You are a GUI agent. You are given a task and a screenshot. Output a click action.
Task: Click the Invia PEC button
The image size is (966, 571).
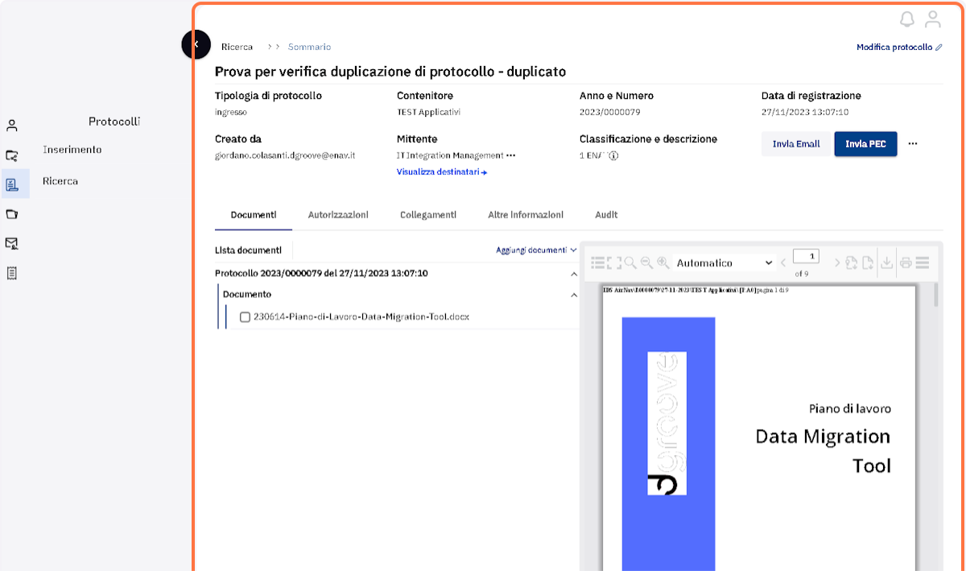click(x=865, y=143)
